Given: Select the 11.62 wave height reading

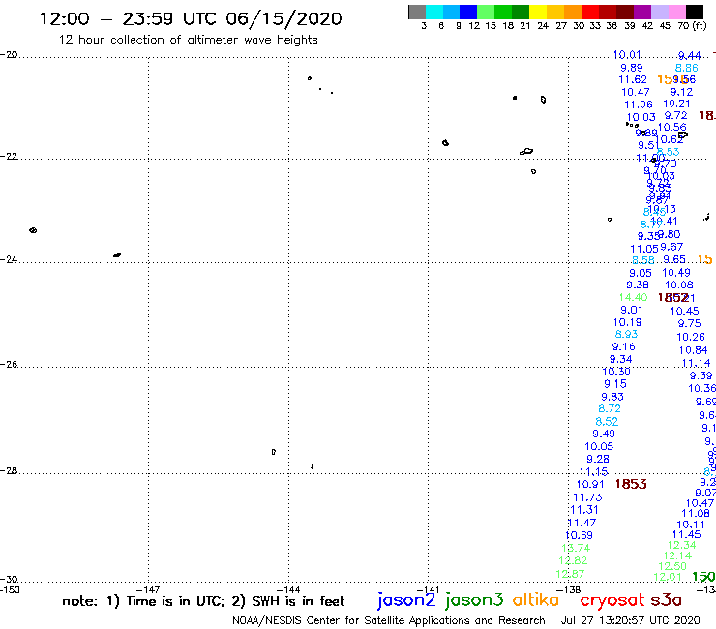Looking at the screenshot, I should pyautogui.click(x=633, y=80).
